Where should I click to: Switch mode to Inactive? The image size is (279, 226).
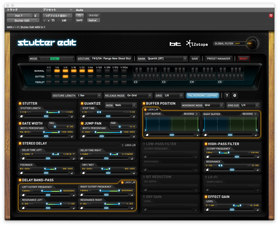click(x=44, y=59)
